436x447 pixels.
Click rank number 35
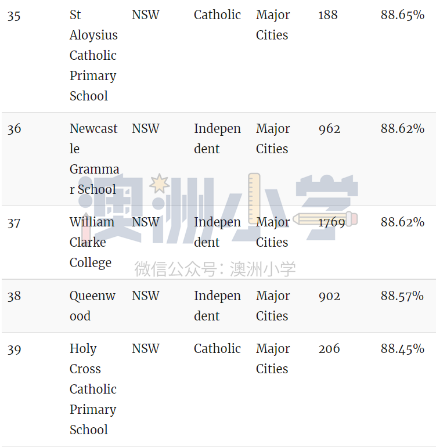(x=14, y=16)
